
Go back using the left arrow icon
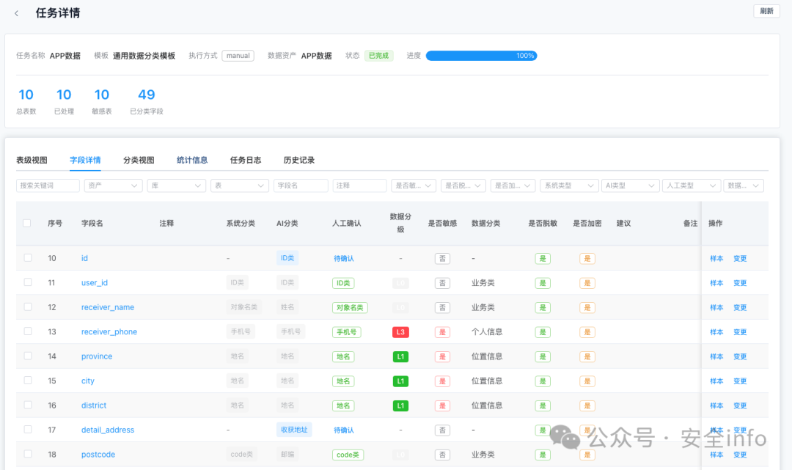(17, 13)
